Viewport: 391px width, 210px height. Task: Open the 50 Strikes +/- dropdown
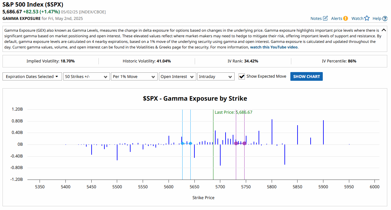pyautogui.click(x=86, y=76)
